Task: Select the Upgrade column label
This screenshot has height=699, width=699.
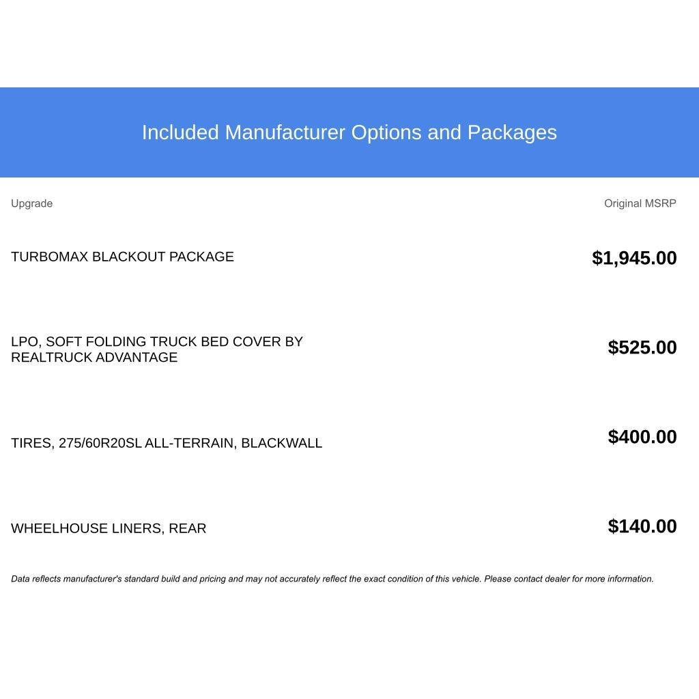Action: click(x=31, y=203)
